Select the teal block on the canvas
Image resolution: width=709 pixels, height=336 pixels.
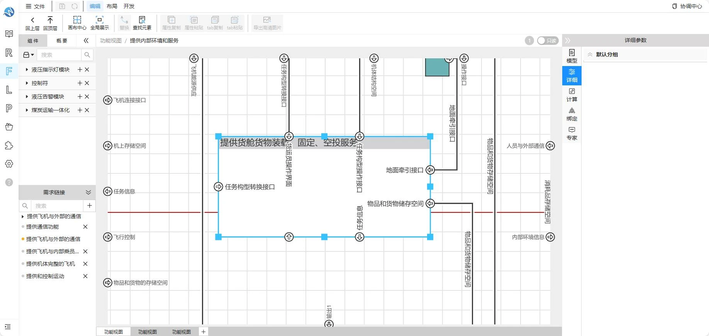437,67
